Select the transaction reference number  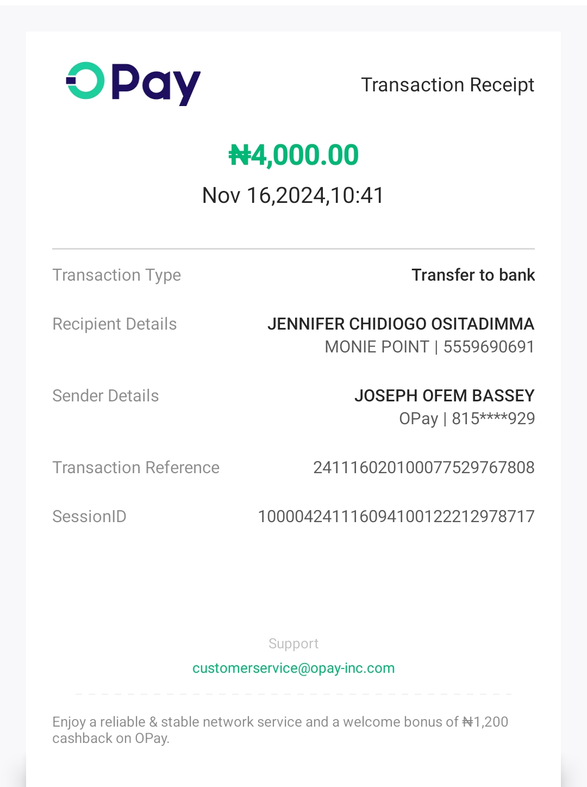[x=423, y=468]
